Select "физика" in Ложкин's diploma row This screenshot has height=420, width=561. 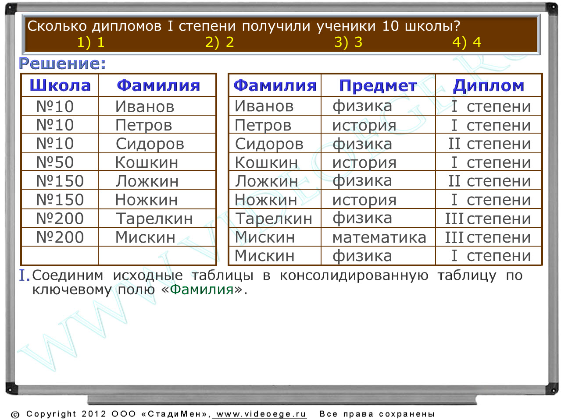(362, 181)
